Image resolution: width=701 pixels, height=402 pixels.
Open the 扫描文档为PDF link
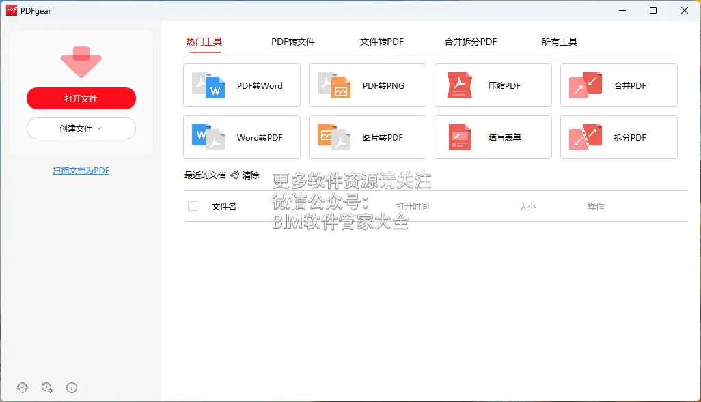pos(81,170)
